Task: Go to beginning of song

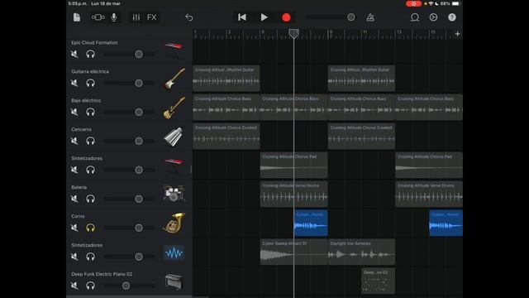Action: click(242, 17)
